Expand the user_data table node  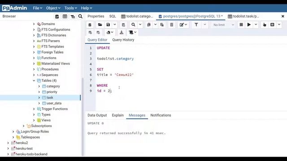click(39, 103)
